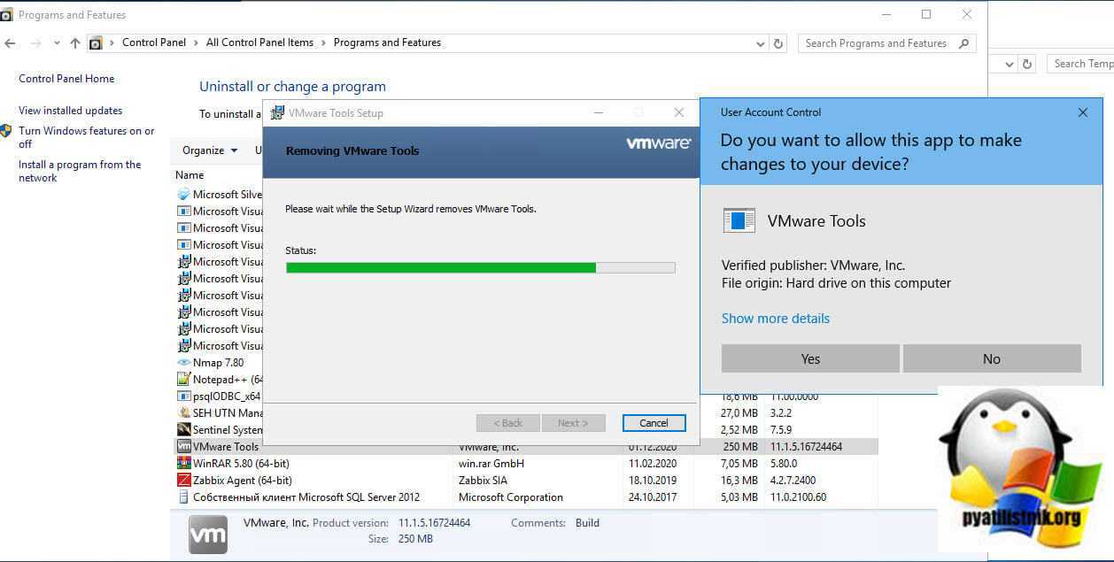Open dropdown arrow in the background window

(x=1010, y=65)
